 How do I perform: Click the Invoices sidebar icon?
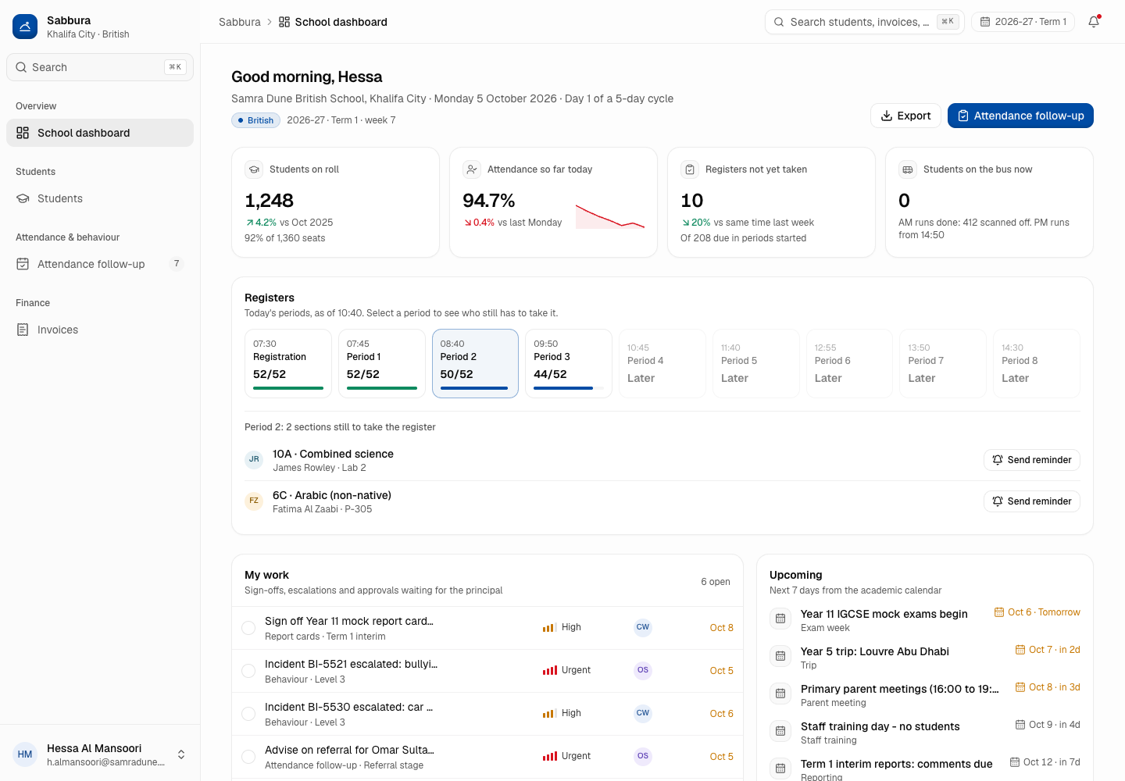(23, 330)
